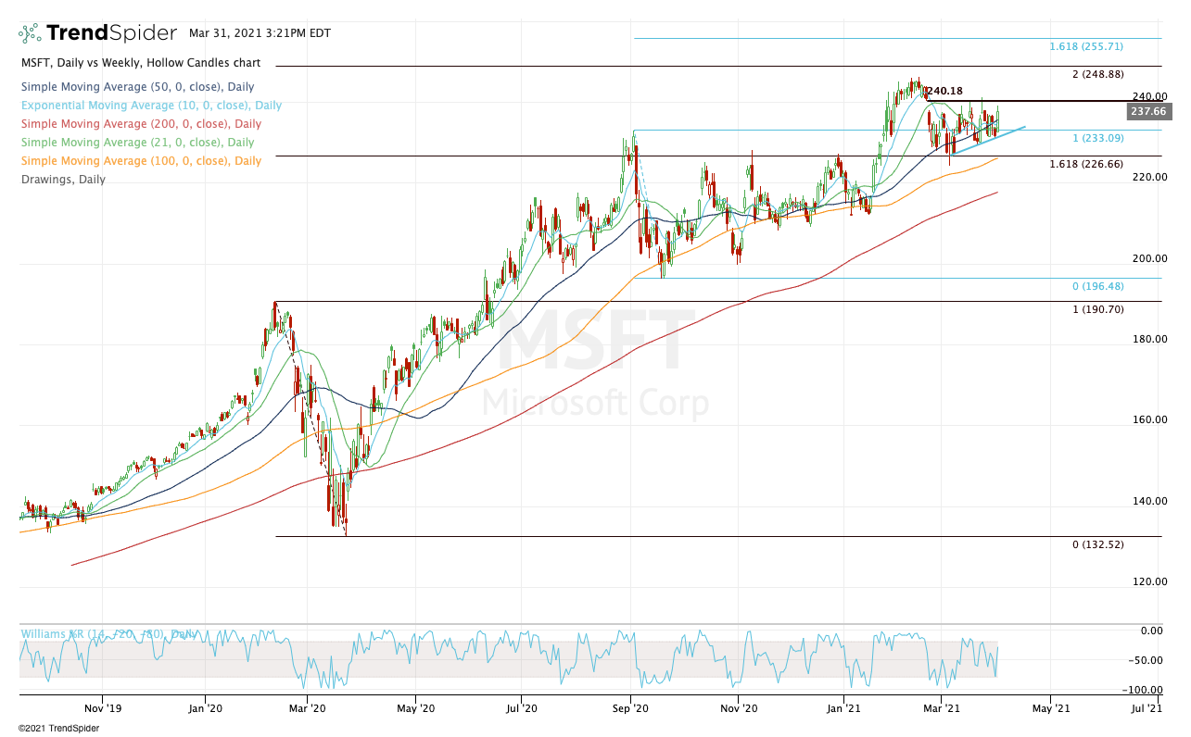Click the Mar '21 date axis label

(x=941, y=708)
